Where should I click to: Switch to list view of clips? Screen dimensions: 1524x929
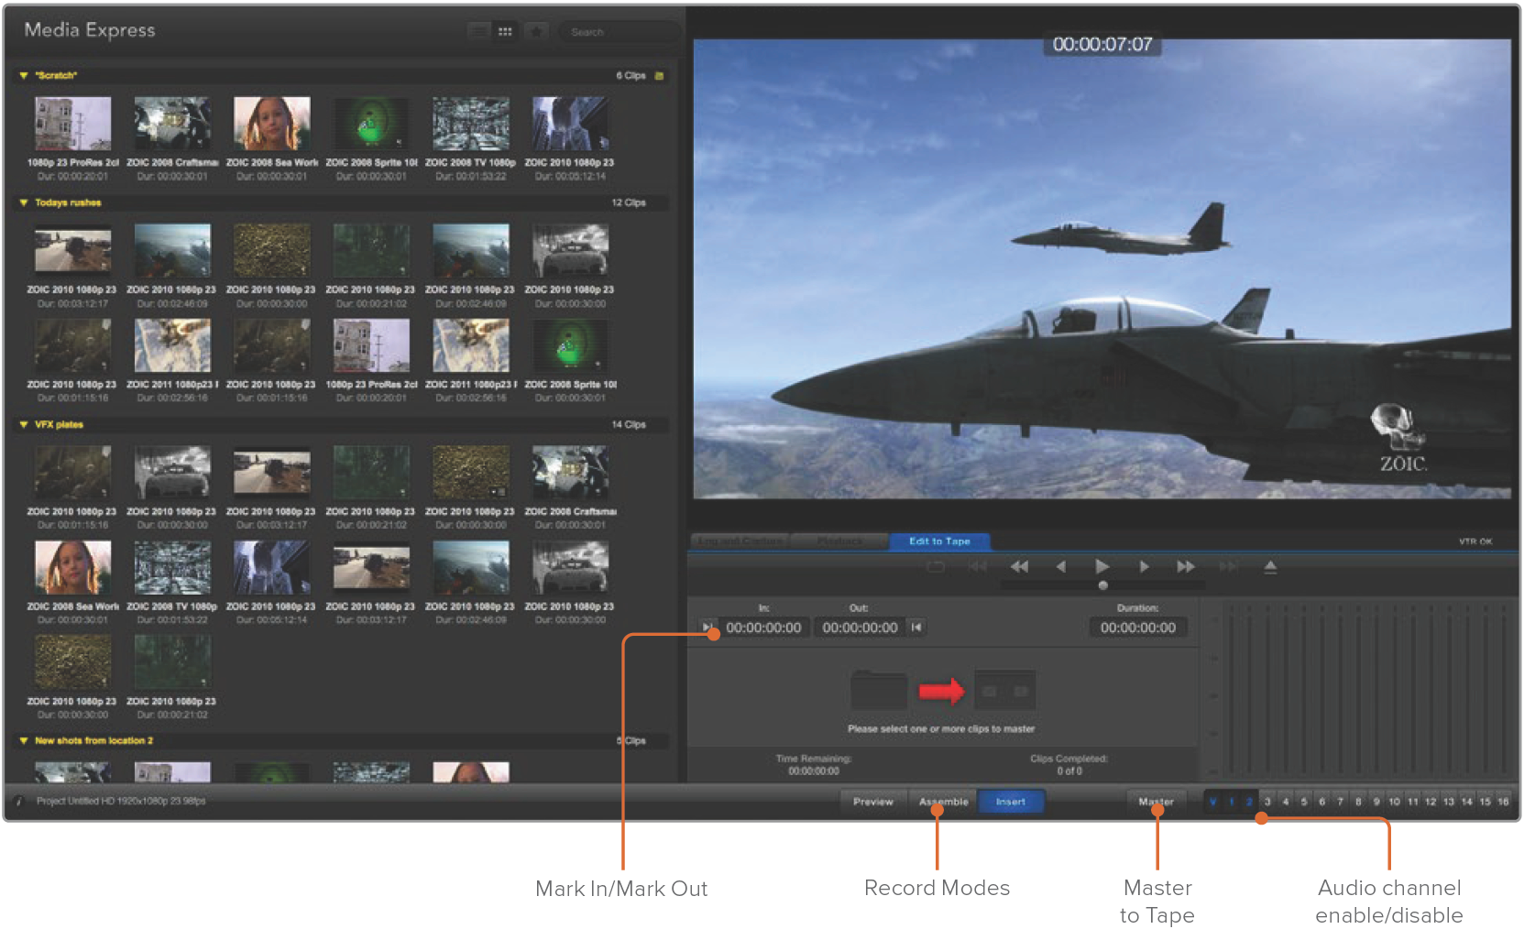478,32
